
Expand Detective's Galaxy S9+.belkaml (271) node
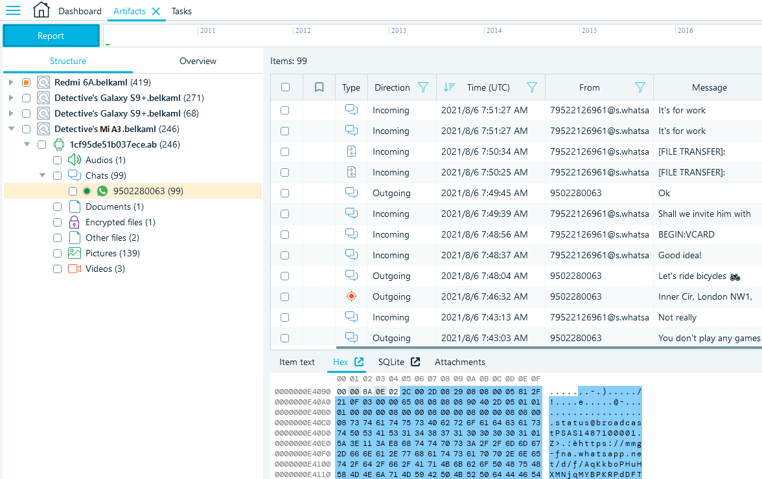click(11, 98)
